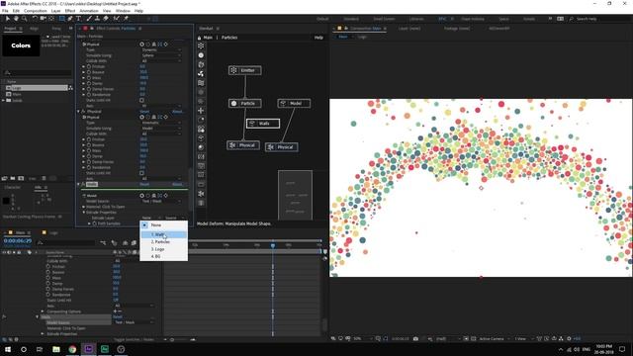
Task: Open Simulate Using dropdown showing Sphere
Action: click(161, 55)
